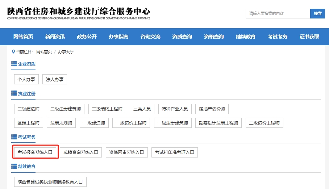
Task: Click the list icon beside 继续教育 heading
Action: point(14,166)
